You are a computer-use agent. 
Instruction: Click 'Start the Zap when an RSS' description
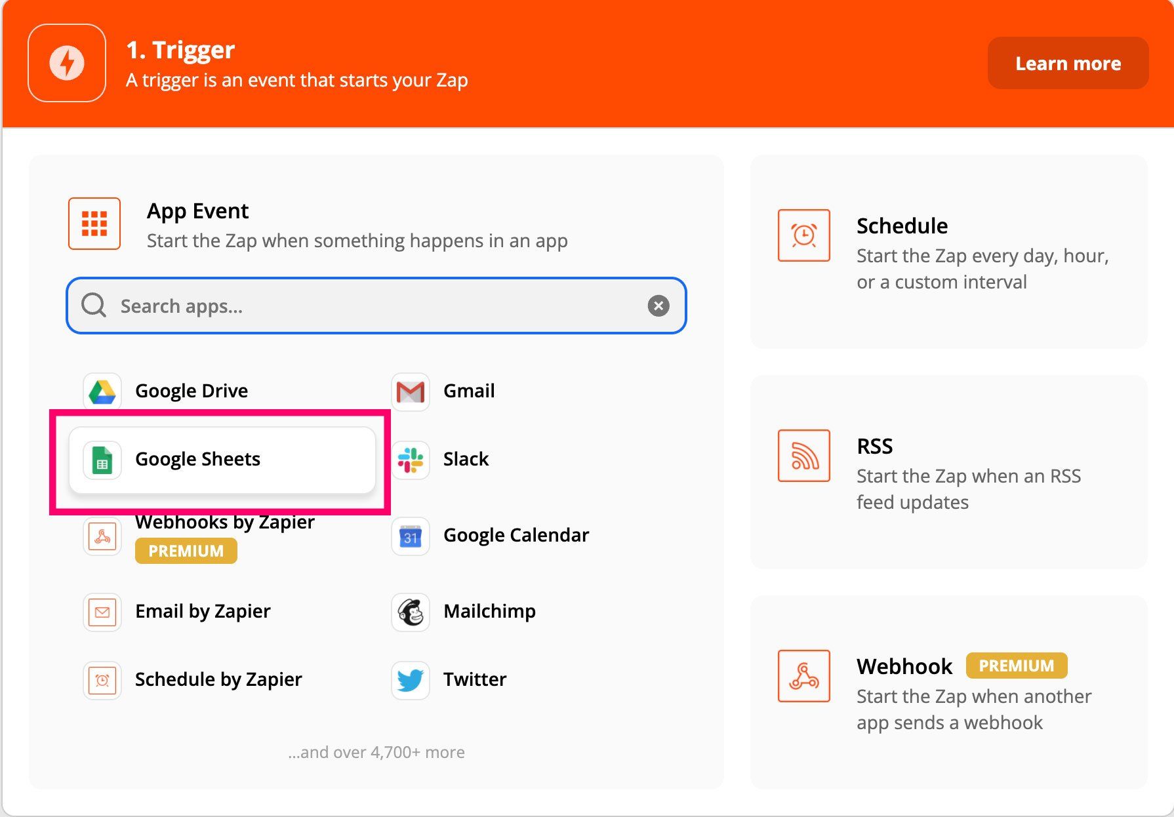click(x=969, y=489)
